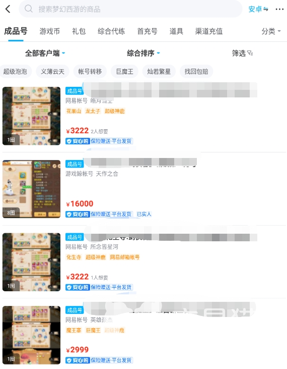Click the search magnifier icon
The image size is (287, 369).
click(x=29, y=9)
